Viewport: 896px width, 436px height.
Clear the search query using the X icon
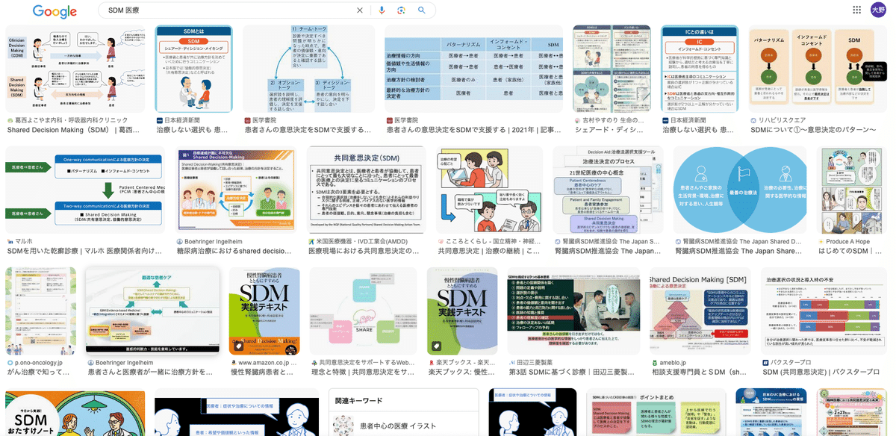(x=359, y=10)
